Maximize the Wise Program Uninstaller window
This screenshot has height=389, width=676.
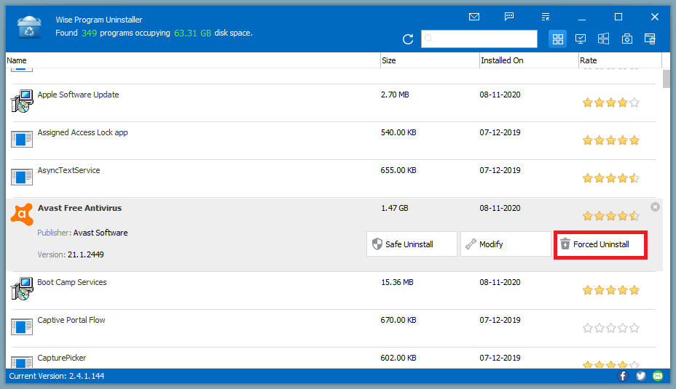tap(618, 17)
